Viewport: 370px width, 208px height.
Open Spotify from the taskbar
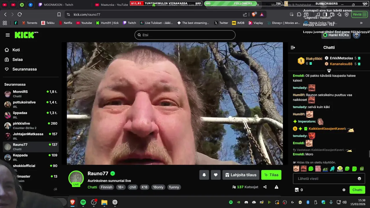pyautogui.click(x=83, y=202)
